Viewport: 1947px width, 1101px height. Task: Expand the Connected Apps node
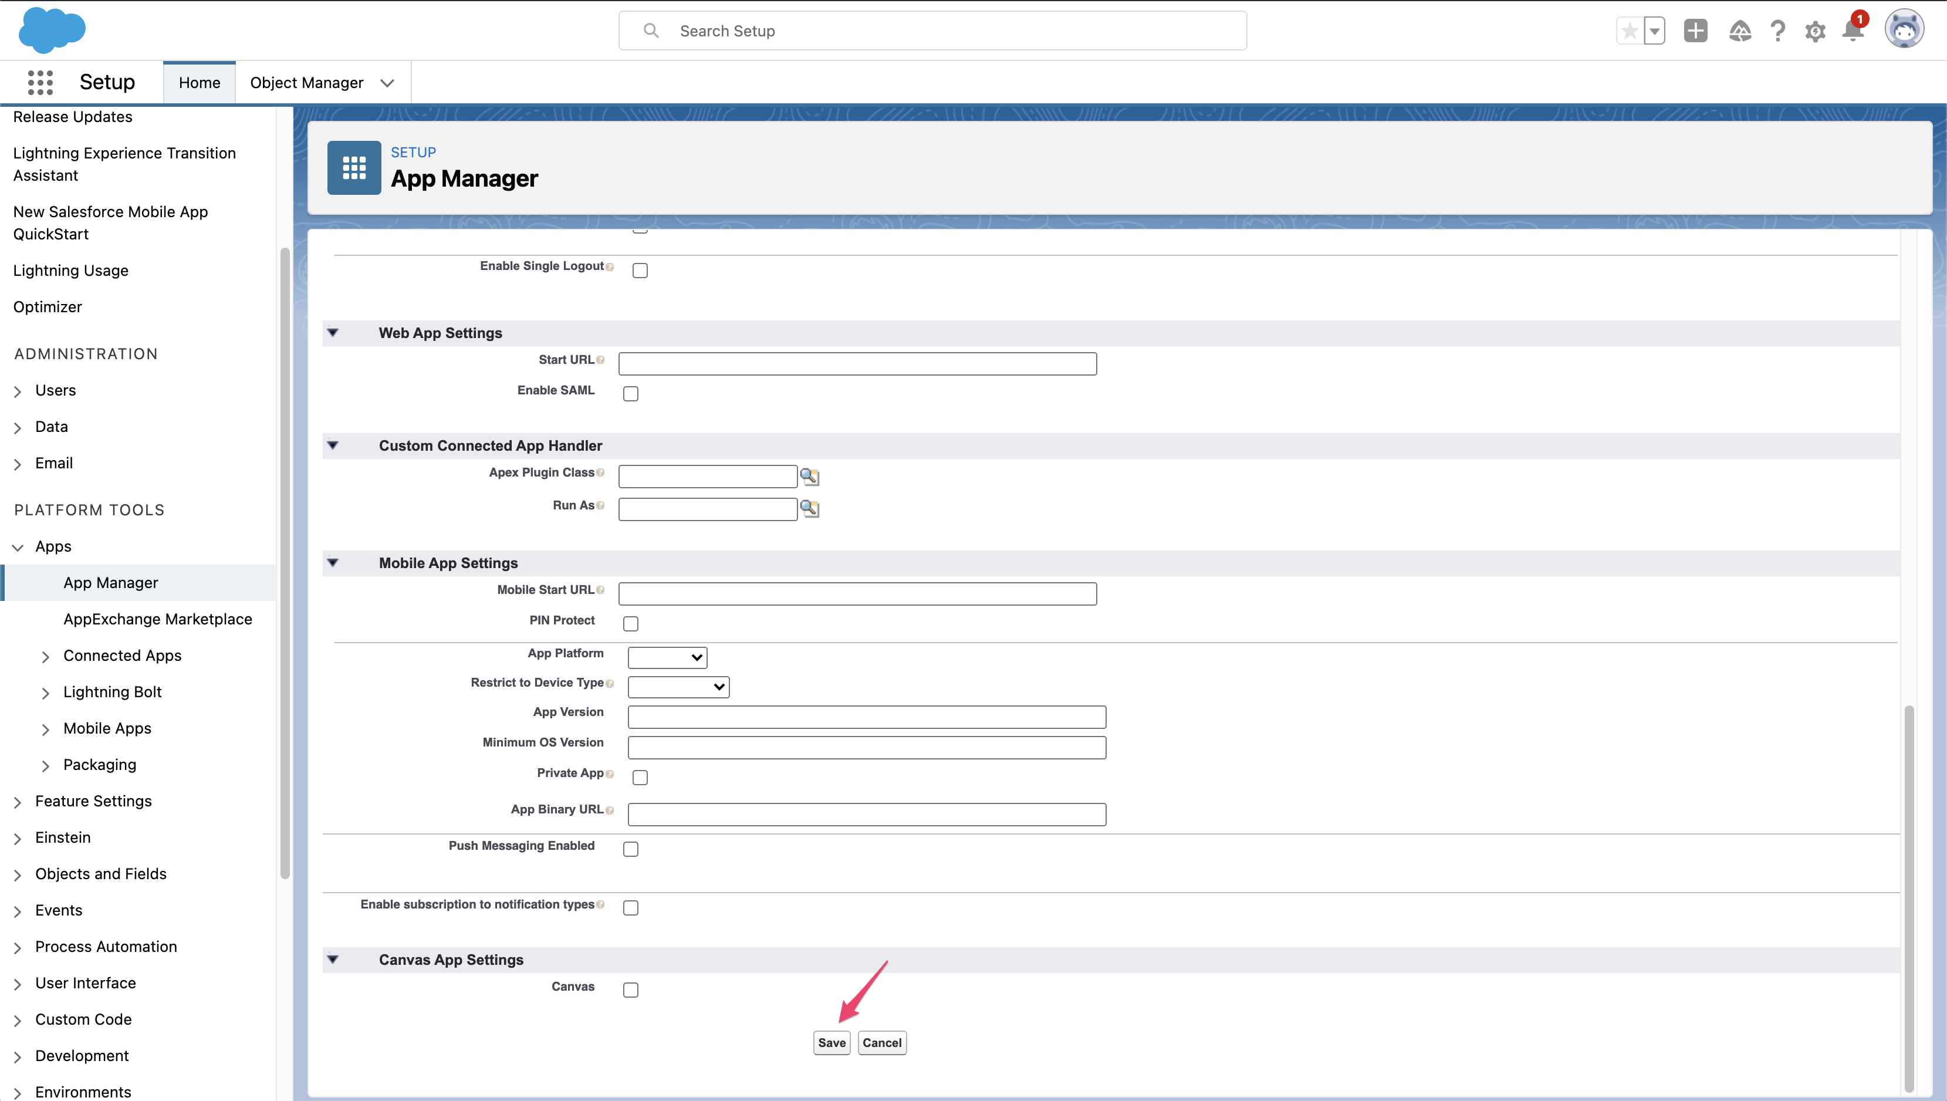[x=45, y=657]
